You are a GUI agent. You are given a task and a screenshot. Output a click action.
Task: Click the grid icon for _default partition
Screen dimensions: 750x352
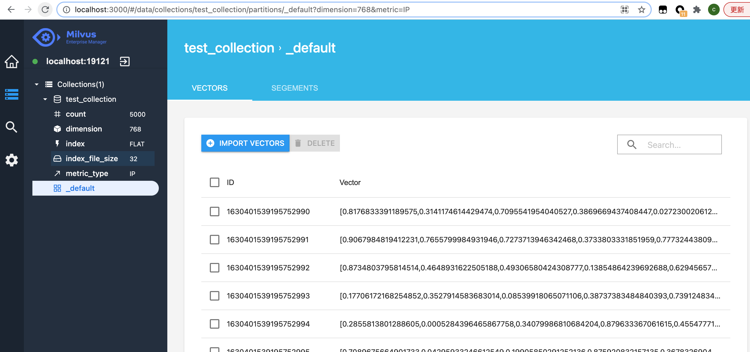click(x=57, y=188)
